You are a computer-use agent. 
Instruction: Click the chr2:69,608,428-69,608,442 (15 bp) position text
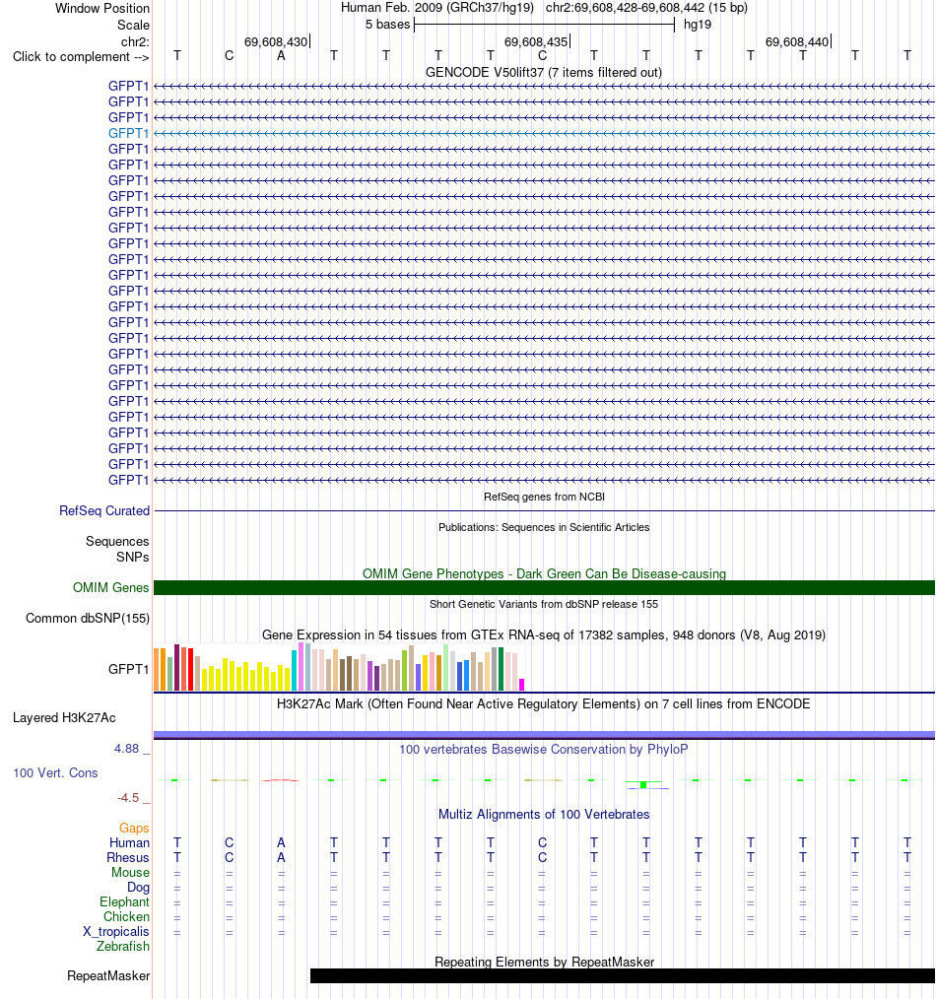tap(646, 8)
